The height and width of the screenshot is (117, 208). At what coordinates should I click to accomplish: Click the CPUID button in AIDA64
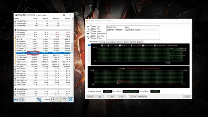pyautogui.click(x=133, y=97)
